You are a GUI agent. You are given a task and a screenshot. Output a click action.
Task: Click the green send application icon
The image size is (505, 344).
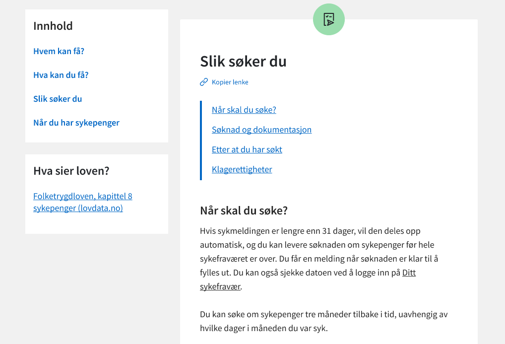click(328, 19)
